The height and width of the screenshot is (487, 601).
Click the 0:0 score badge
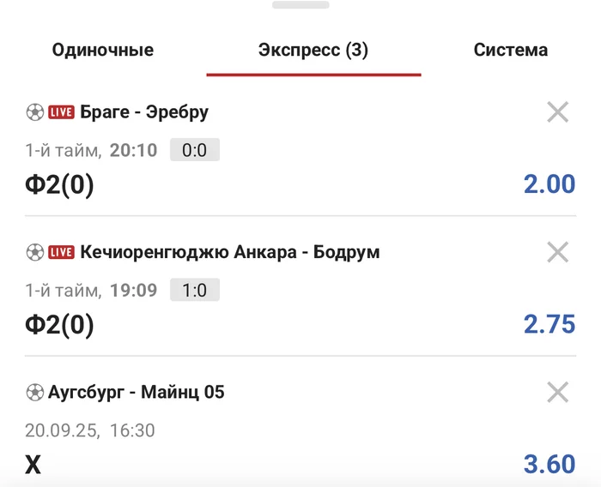[x=195, y=151]
